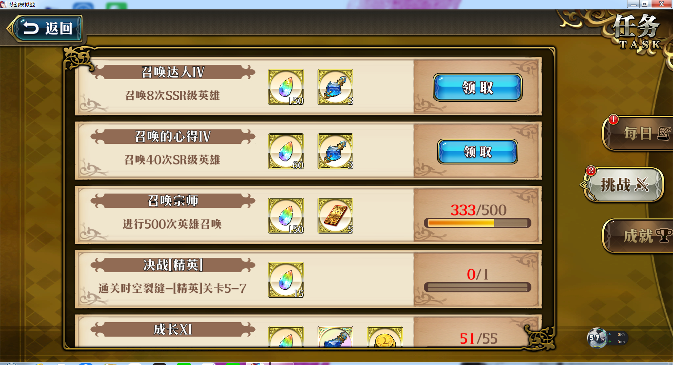Tap the blue potion reward in 召唤达人IV
This screenshot has width=673, height=365.
coord(335,87)
